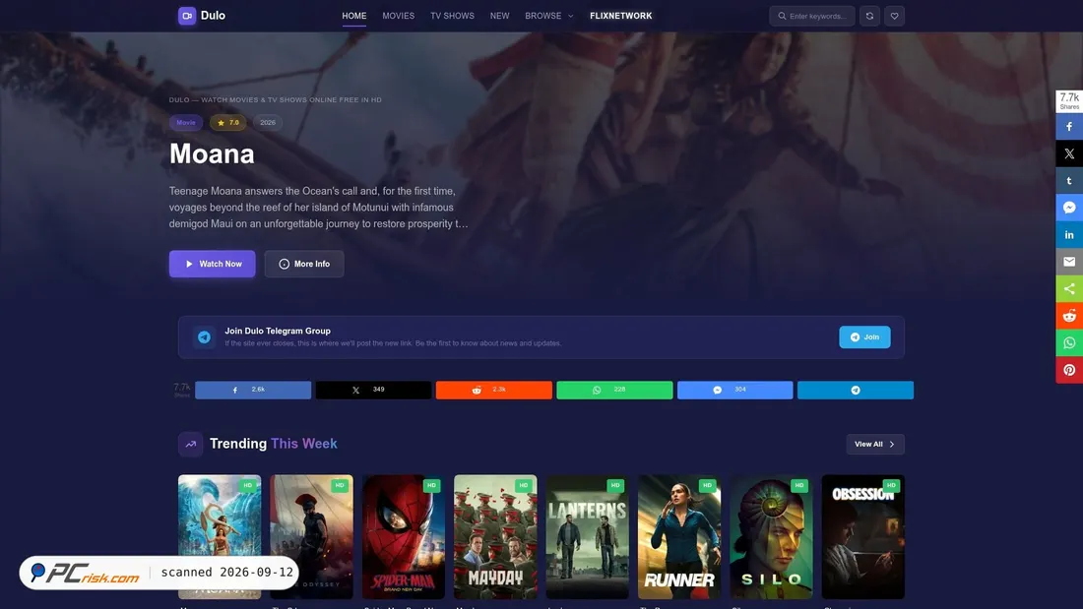Open the Movies nav item
This screenshot has height=609, width=1083.
399,16
